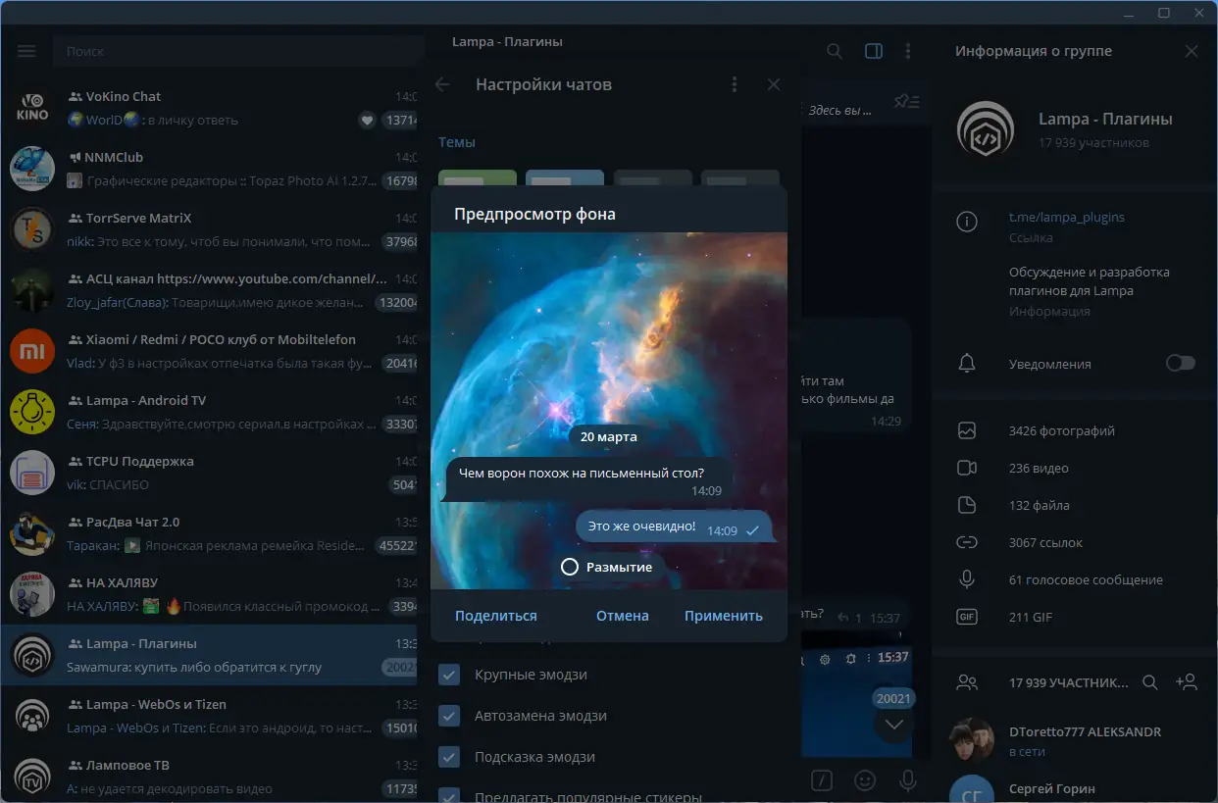Open the emoji smiley picker
The image size is (1218, 803).
[x=865, y=780]
